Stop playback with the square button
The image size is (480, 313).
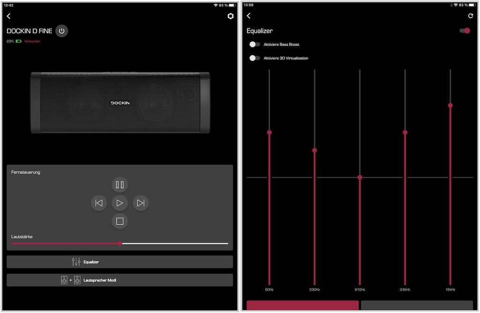click(120, 221)
